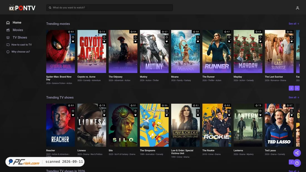The width and height of the screenshot is (306, 172).
Task: Open the help question-mark floating button
Action: point(297,163)
